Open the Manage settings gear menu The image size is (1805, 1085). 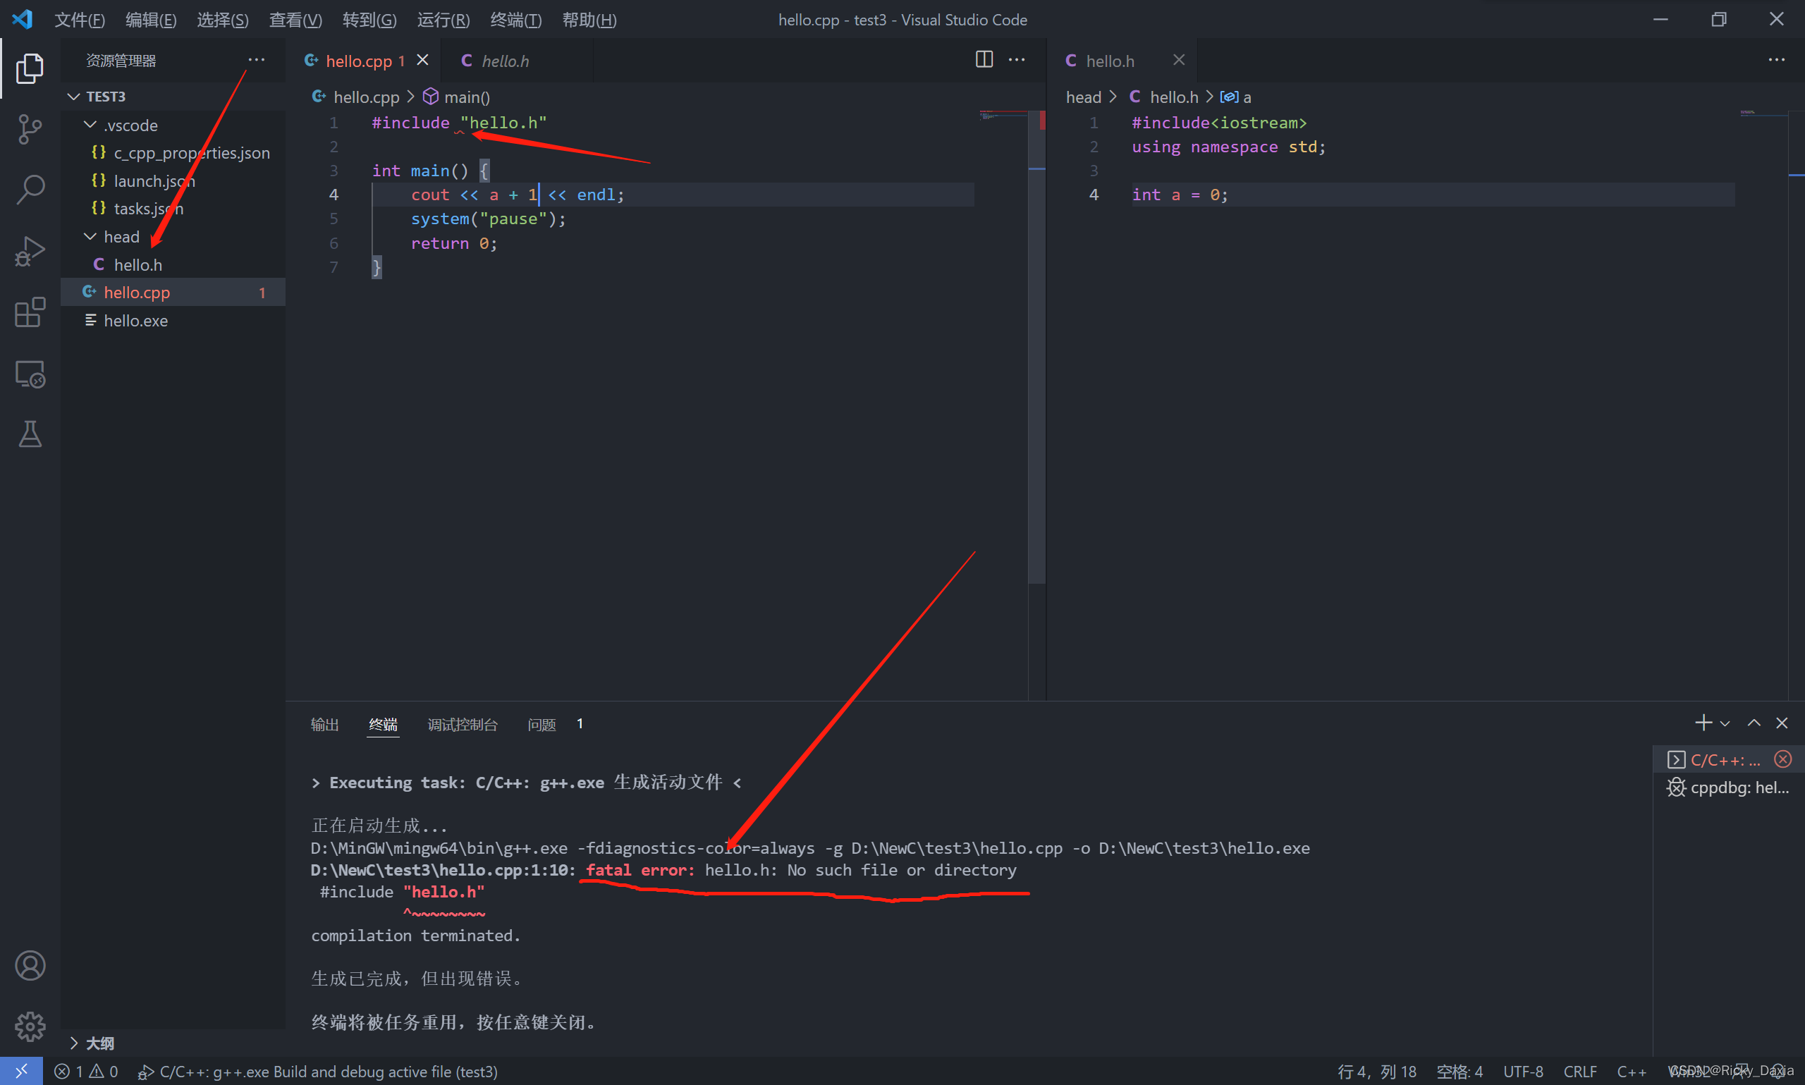pyautogui.click(x=29, y=1026)
